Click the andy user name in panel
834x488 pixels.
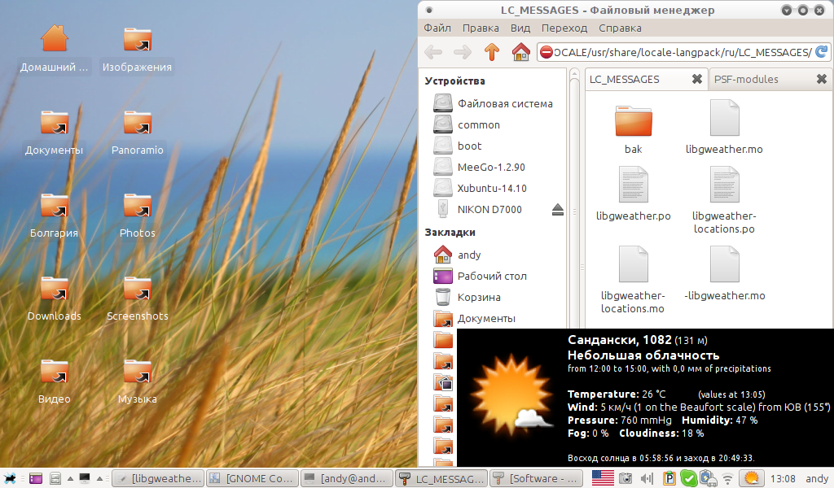[817, 478]
